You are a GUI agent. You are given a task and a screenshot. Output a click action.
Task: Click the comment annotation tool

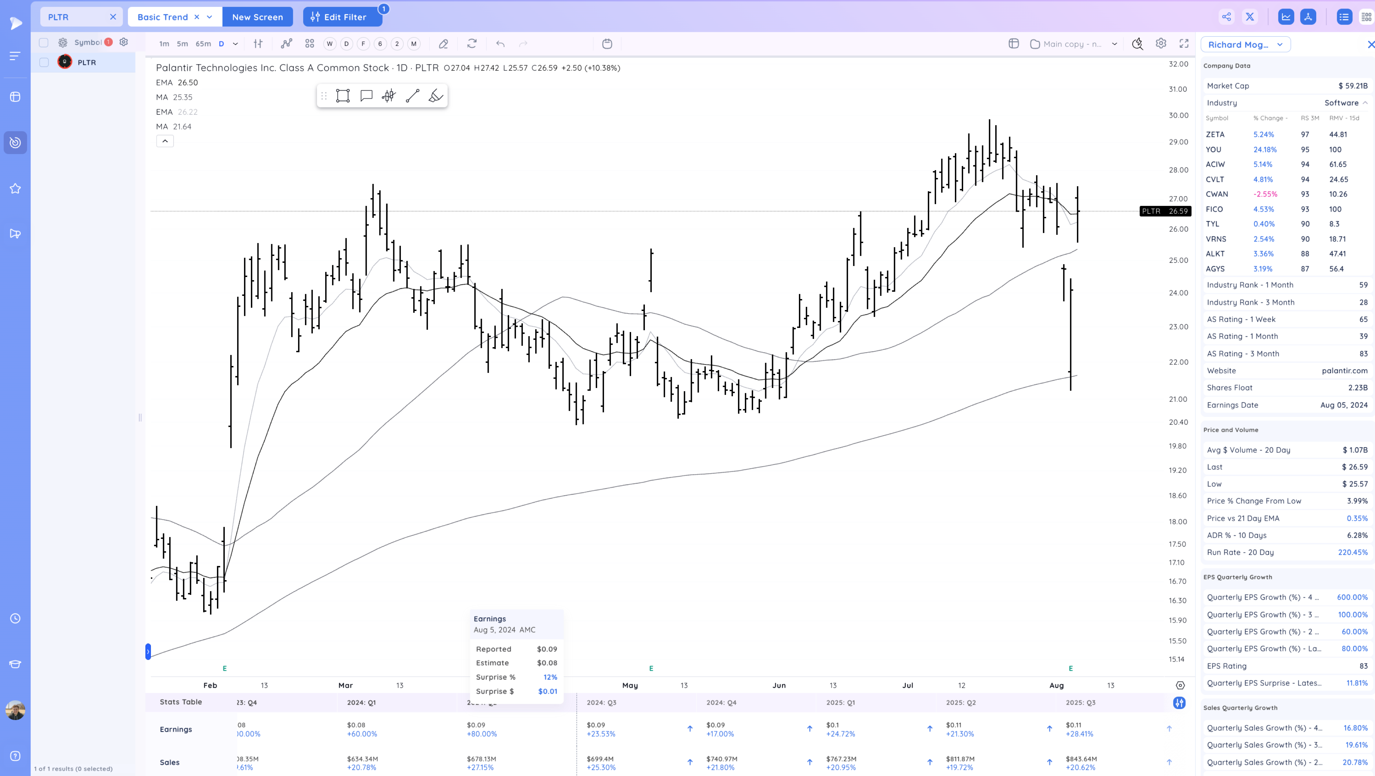(366, 96)
